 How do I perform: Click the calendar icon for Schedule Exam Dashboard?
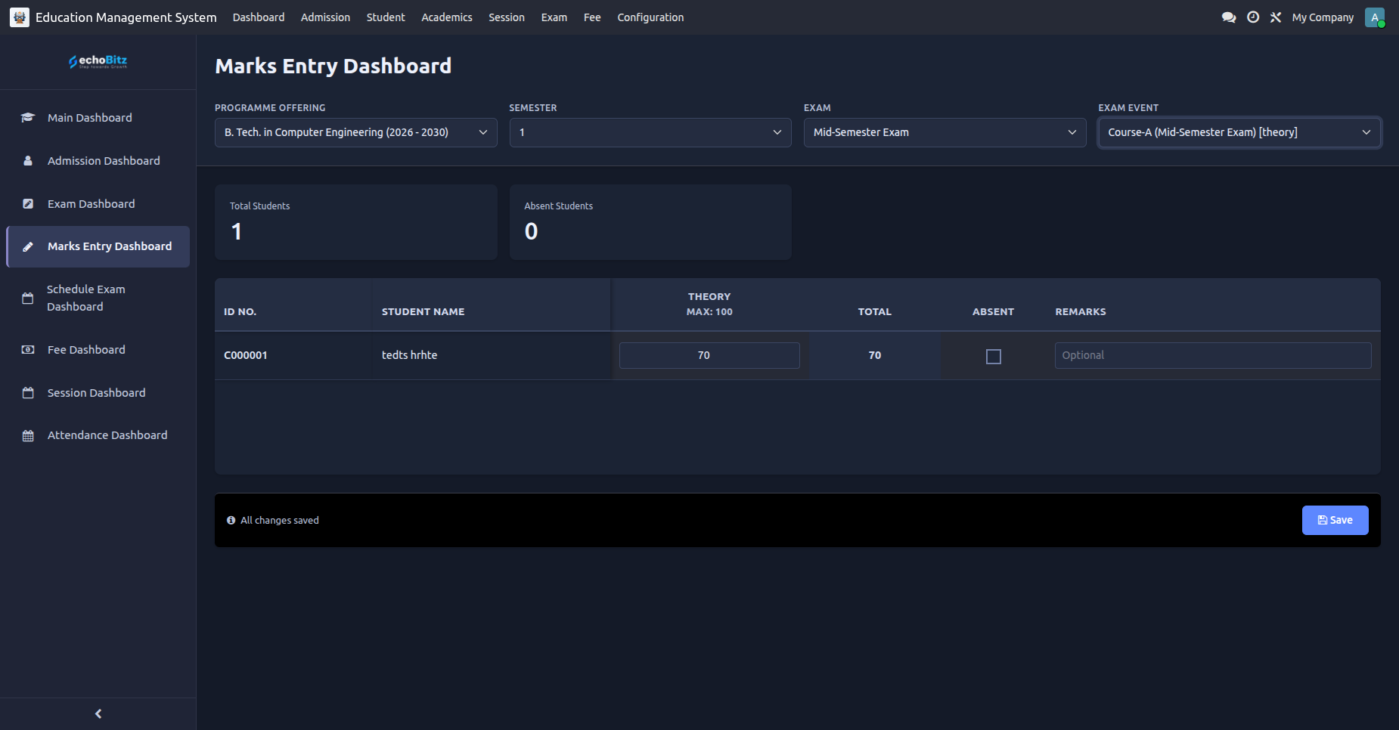coord(28,298)
